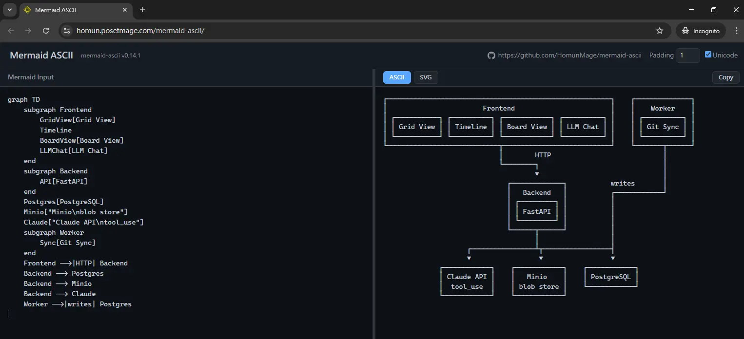Click the browser address bar URL
The width and height of the screenshot is (744, 339).
pyautogui.click(x=140, y=31)
